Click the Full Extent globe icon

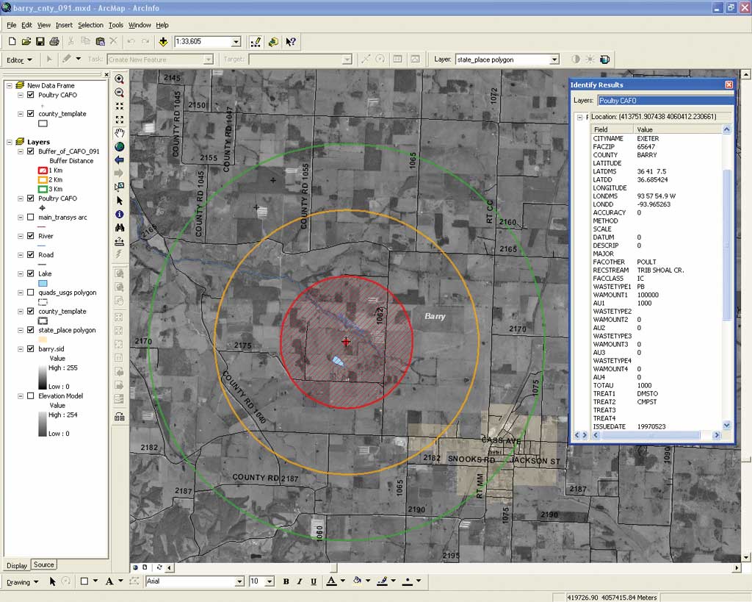120,147
